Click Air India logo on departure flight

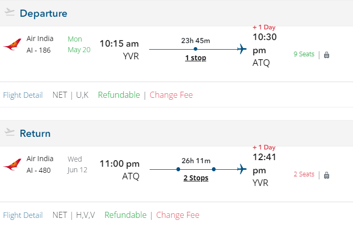click(x=12, y=46)
